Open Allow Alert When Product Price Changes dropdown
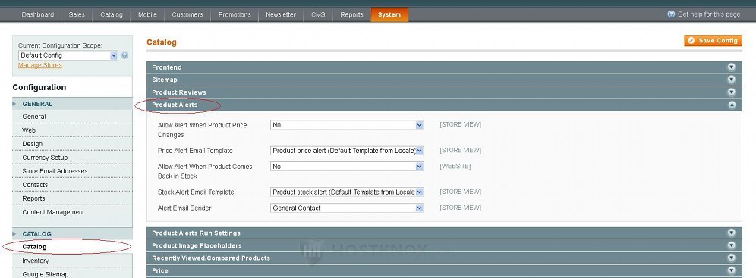 [x=347, y=125]
